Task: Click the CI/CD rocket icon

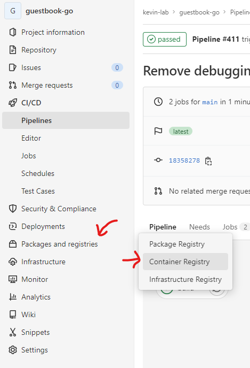Action: [x=13, y=103]
